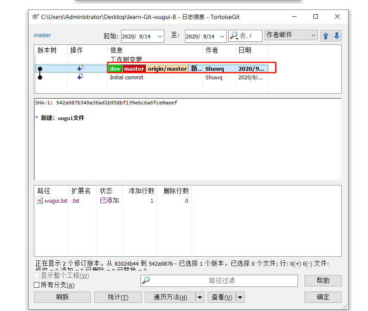
Task: Open the 查看 dropdown arrow
Action: tap(240, 297)
